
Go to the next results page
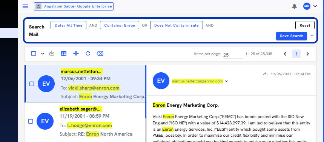pos(308,54)
